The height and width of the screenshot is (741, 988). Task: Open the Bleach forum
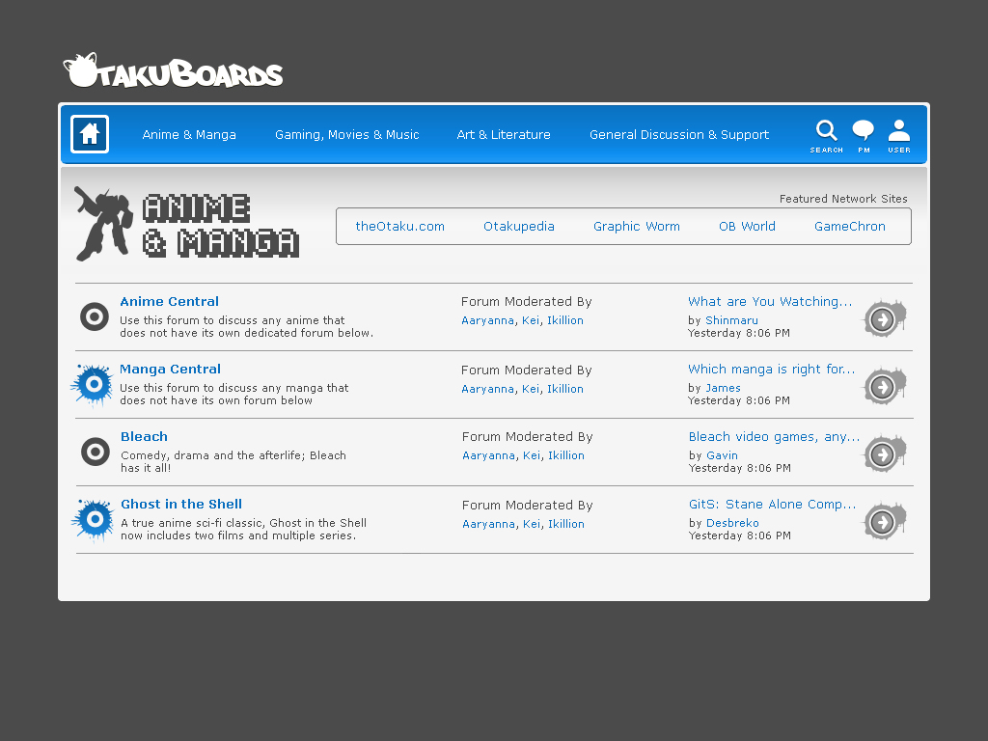(145, 436)
